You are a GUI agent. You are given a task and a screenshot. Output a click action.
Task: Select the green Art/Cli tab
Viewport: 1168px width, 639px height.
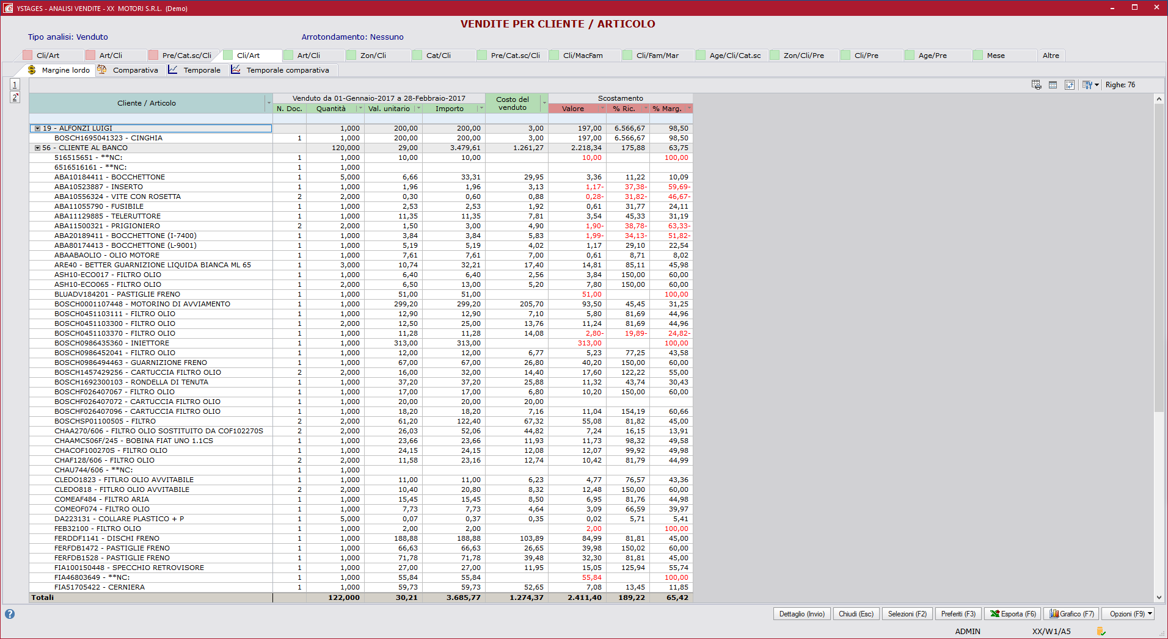(x=308, y=56)
